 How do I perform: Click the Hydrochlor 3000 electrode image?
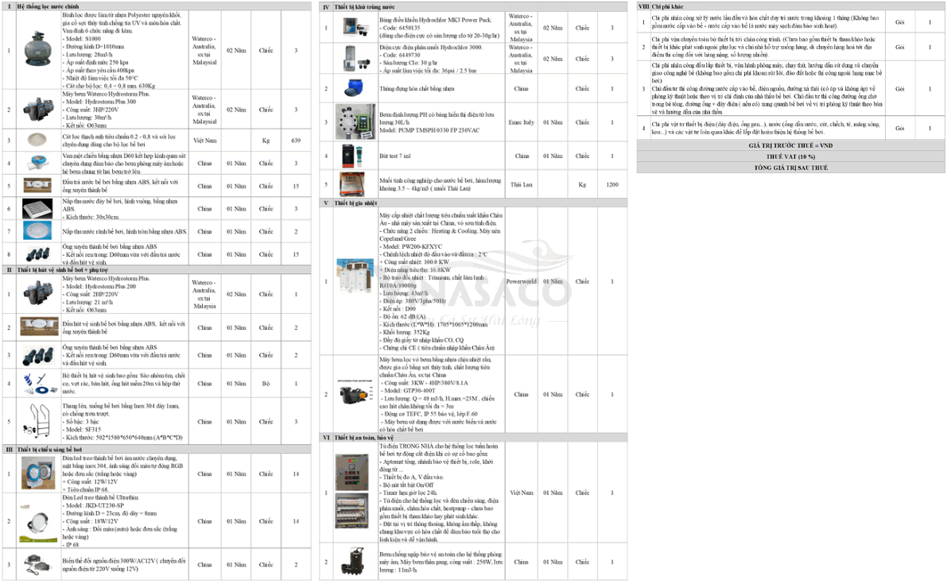[355, 59]
